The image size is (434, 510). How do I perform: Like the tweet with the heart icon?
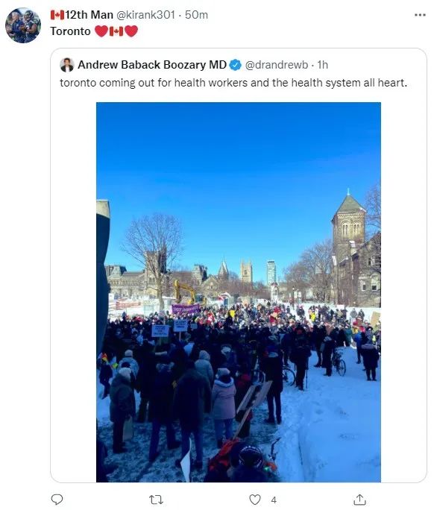pyautogui.click(x=255, y=500)
